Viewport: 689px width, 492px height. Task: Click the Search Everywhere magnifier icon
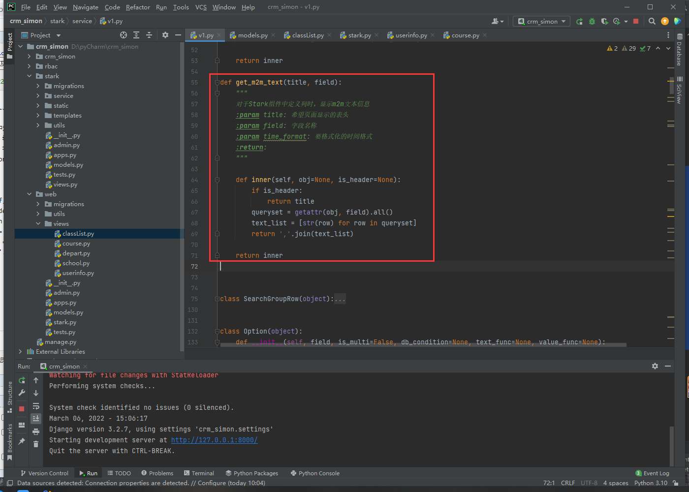652,21
